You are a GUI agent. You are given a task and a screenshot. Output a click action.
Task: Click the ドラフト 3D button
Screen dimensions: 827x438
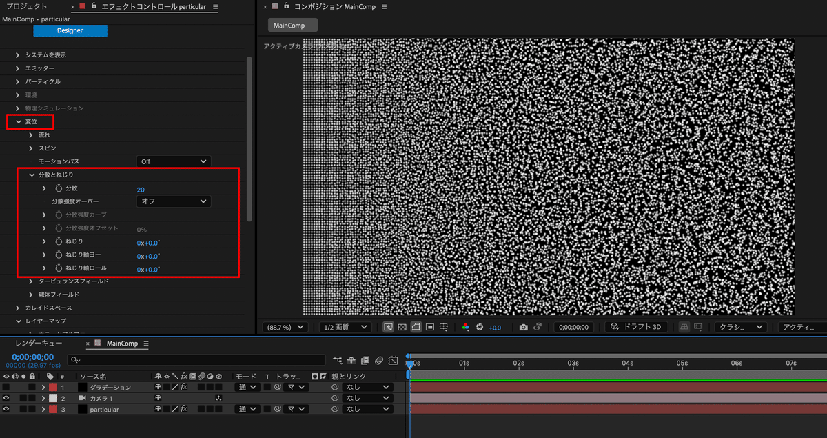pos(635,327)
